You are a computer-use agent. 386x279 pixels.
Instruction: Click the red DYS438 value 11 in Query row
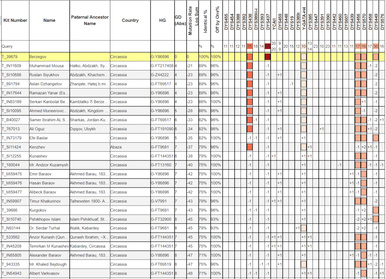(x=250, y=46)
